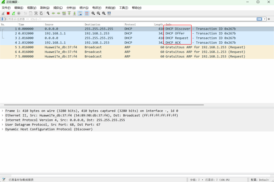This screenshot has width=274, height=182.
Task: Click the 已准备好加载或捕获 status text
Action: [21, 180]
